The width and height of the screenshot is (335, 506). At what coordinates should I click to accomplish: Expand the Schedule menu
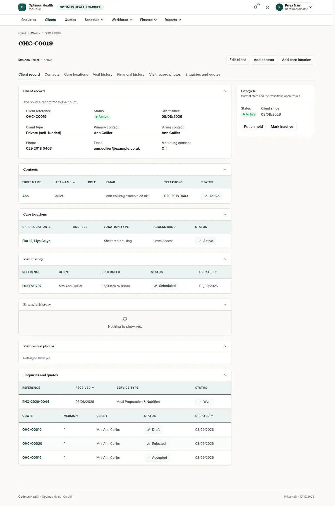(x=94, y=20)
